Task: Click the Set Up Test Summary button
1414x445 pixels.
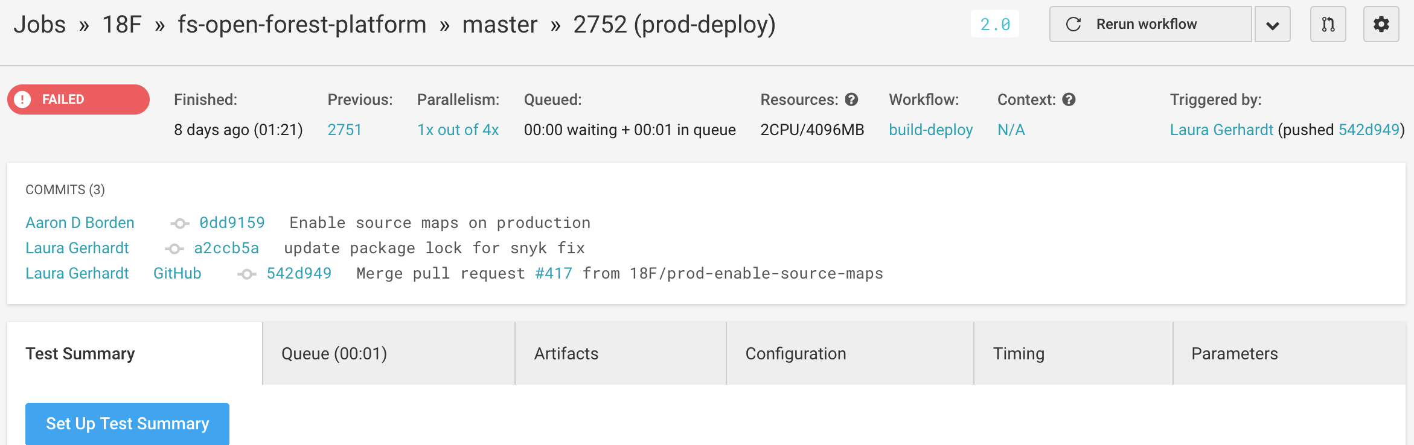Action: (x=127, y=424)
